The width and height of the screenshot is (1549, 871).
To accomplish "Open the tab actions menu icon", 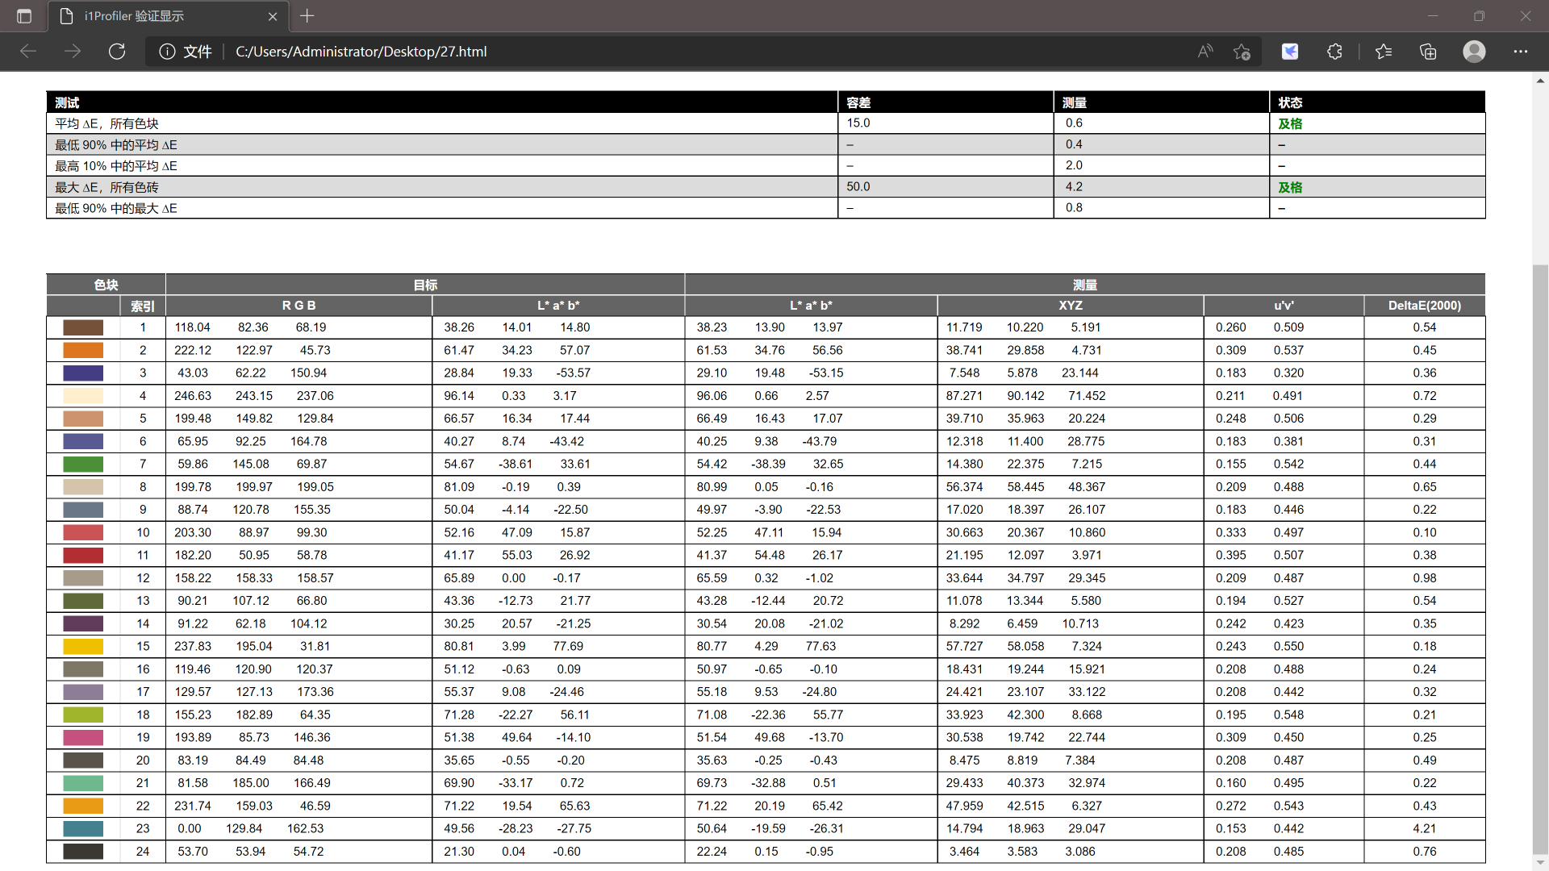I will click(x=24, y=16).
